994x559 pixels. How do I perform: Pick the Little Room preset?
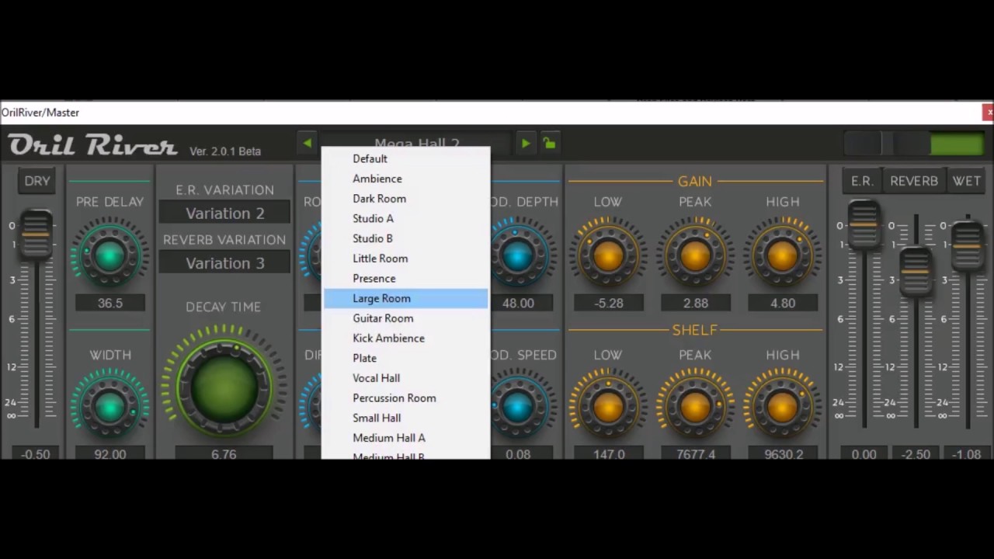pos(406,259)
